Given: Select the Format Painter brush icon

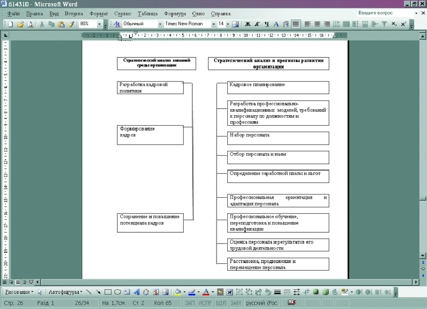Looking at the screenshot, I should [x=71, y=24].
